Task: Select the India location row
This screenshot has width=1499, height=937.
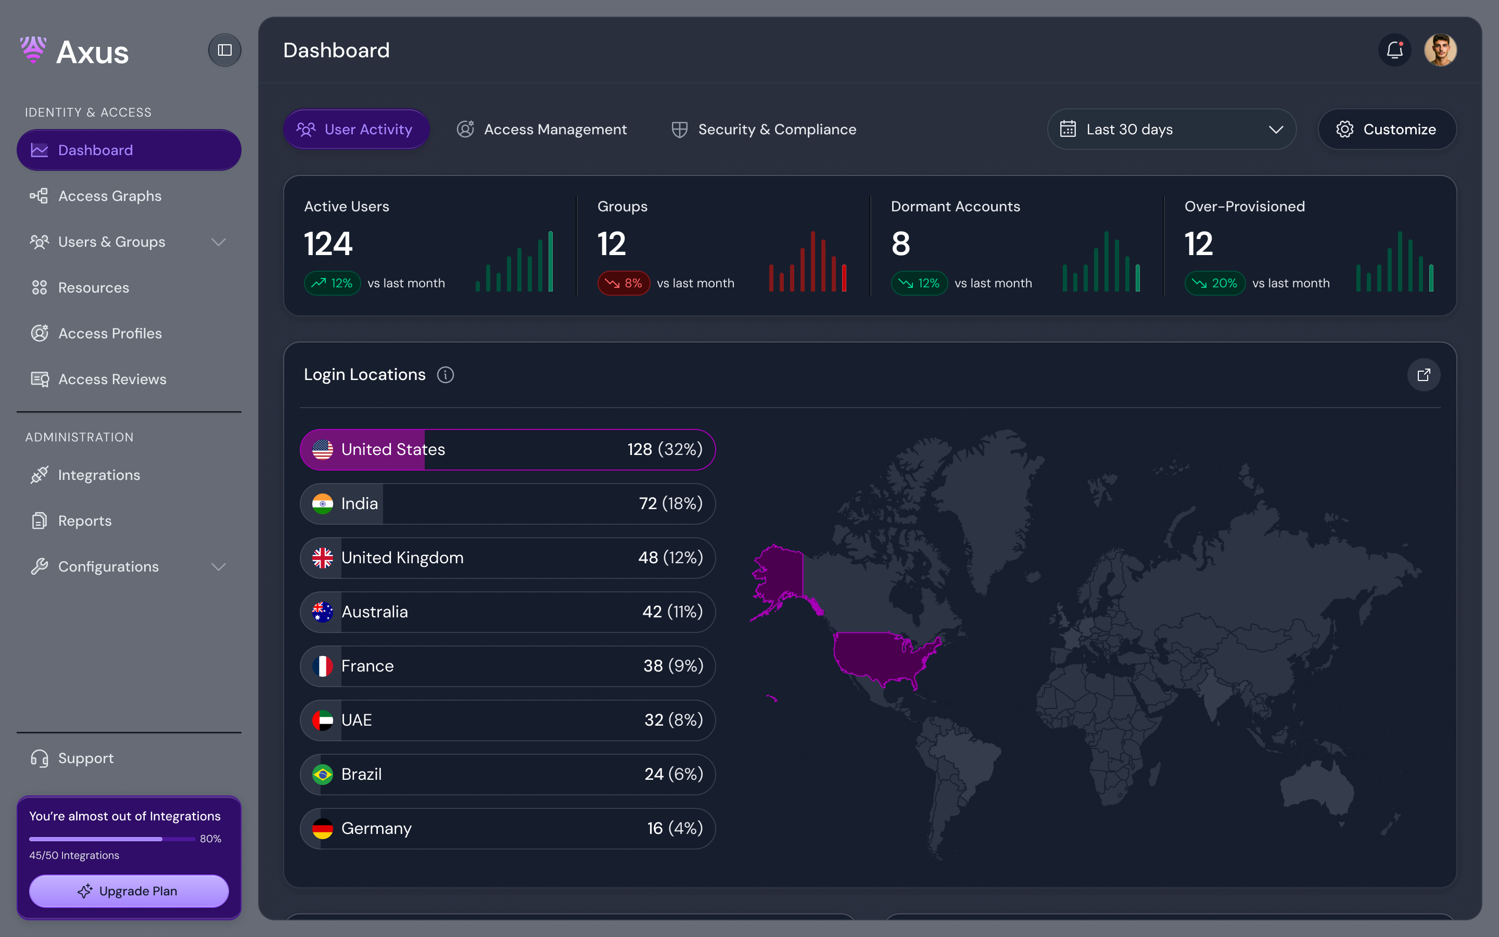Action: click(507, 504)
